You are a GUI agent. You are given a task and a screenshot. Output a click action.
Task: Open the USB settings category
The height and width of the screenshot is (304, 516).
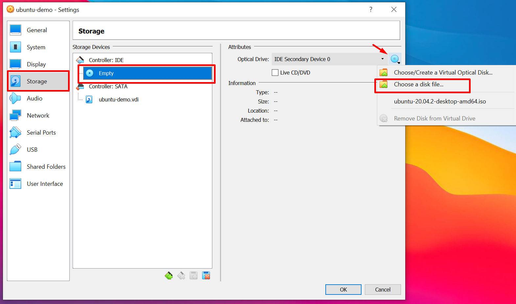pos(38,149)
